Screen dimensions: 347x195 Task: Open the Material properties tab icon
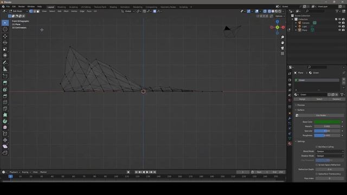tap(290, 144)
